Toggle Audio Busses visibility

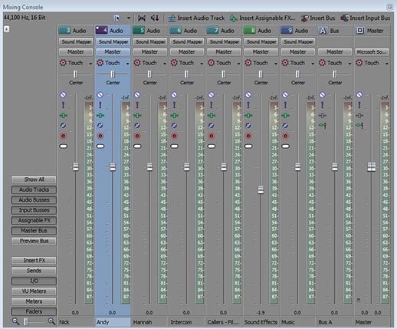(x=34, y=200)
